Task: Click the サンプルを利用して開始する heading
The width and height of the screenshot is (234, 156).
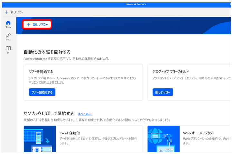Action: click(x=49, y=114)
